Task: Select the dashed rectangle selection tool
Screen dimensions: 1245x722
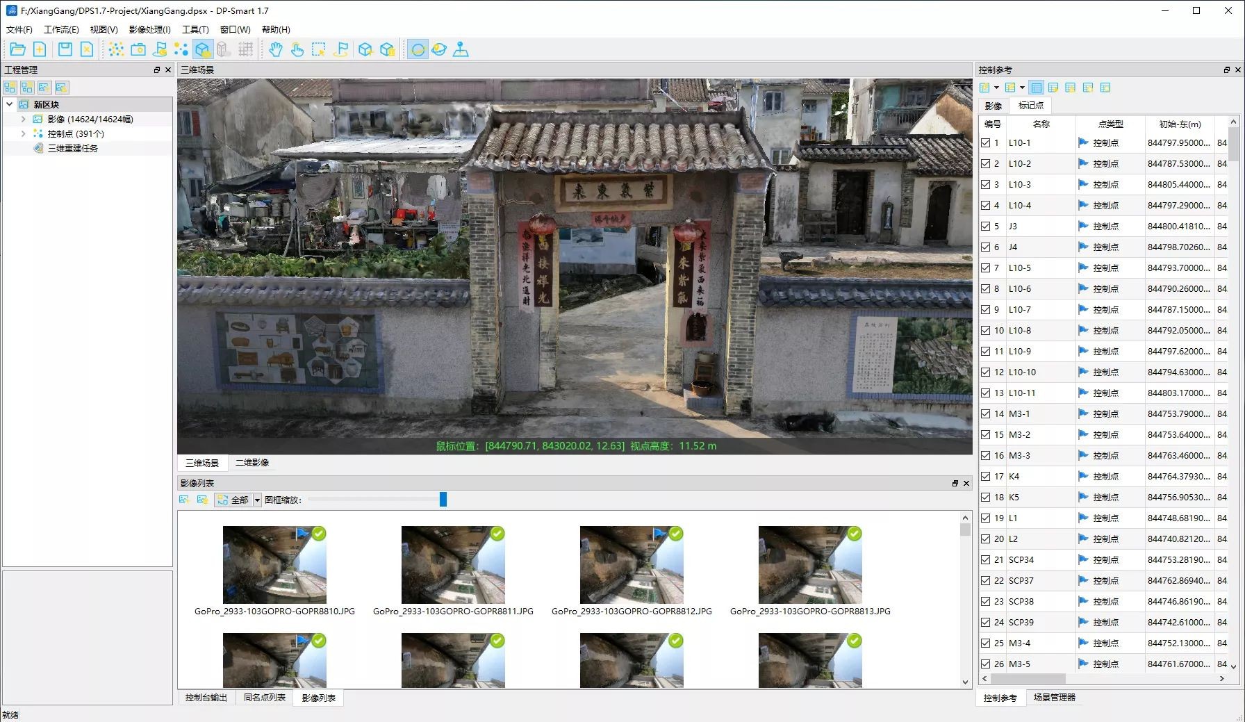Action: 318,49
